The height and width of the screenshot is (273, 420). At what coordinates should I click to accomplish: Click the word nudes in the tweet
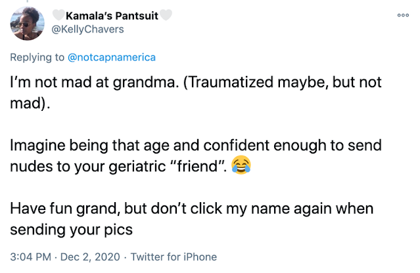tap(31, 166)
